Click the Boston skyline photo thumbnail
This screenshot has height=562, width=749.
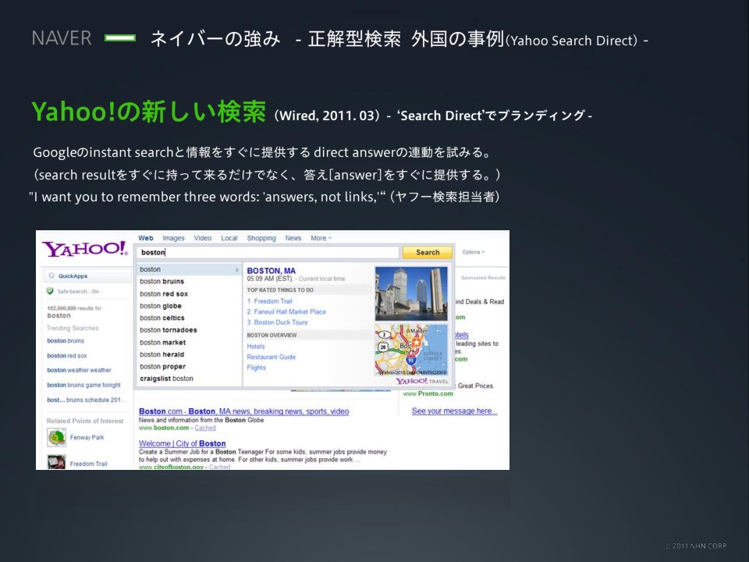411,293
